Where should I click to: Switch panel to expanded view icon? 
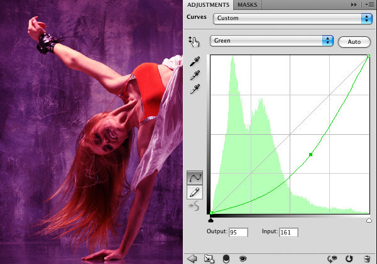pyautogui.click(x=209, y=258)
